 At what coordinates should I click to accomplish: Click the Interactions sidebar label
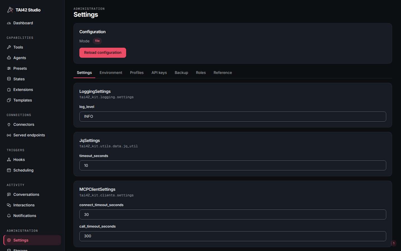coord(24,205)
